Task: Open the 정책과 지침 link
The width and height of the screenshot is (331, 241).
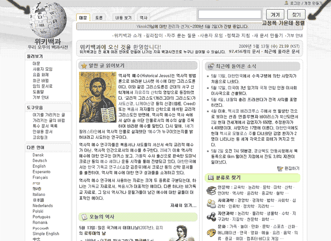Action: pyautogui.click(x=238, y=36)
